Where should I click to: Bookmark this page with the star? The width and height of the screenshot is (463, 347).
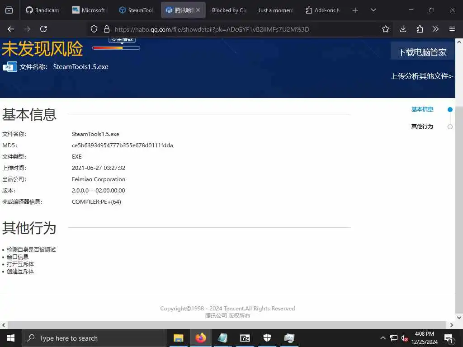point(385,29)
